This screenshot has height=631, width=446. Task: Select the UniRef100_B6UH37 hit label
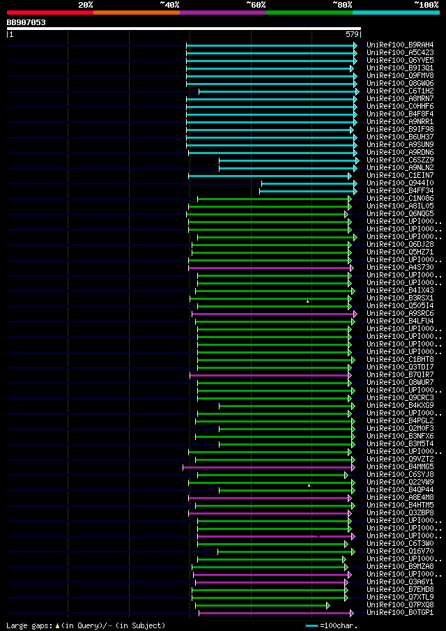[400, 137]
